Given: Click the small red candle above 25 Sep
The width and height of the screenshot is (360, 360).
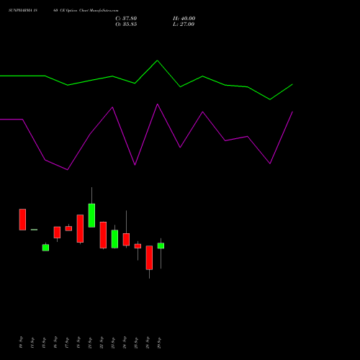Looking at the screenshot, I should (x=138, y=246).
